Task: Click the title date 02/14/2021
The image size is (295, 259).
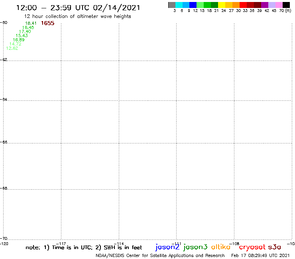Action: click(116, 8)
